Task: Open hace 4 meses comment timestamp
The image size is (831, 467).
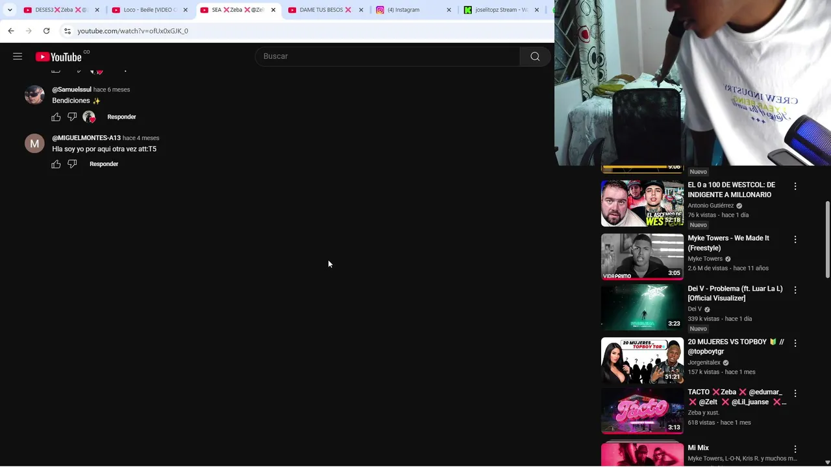Action: (x=141, y=138)
